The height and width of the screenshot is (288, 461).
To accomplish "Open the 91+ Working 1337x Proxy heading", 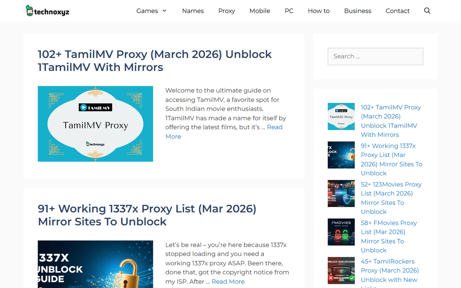I will click(147, 215).
